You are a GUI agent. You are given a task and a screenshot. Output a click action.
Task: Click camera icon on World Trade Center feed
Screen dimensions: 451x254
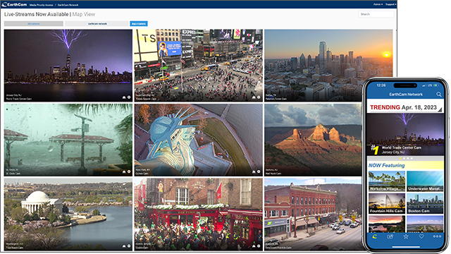coord(124,97)
